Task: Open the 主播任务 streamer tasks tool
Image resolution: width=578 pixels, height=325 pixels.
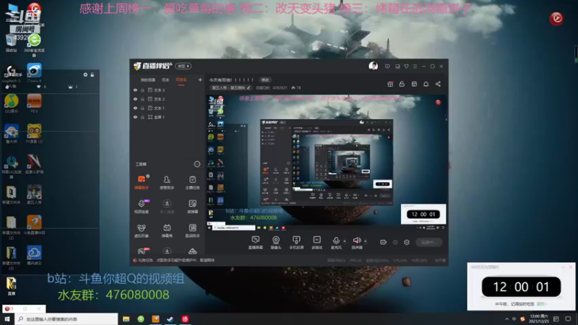Action: point(192,182)
